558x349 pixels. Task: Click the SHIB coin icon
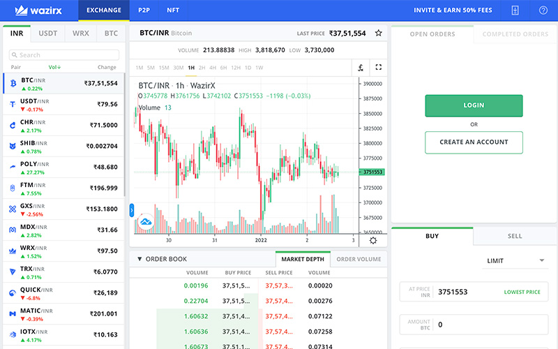(13, 146)
